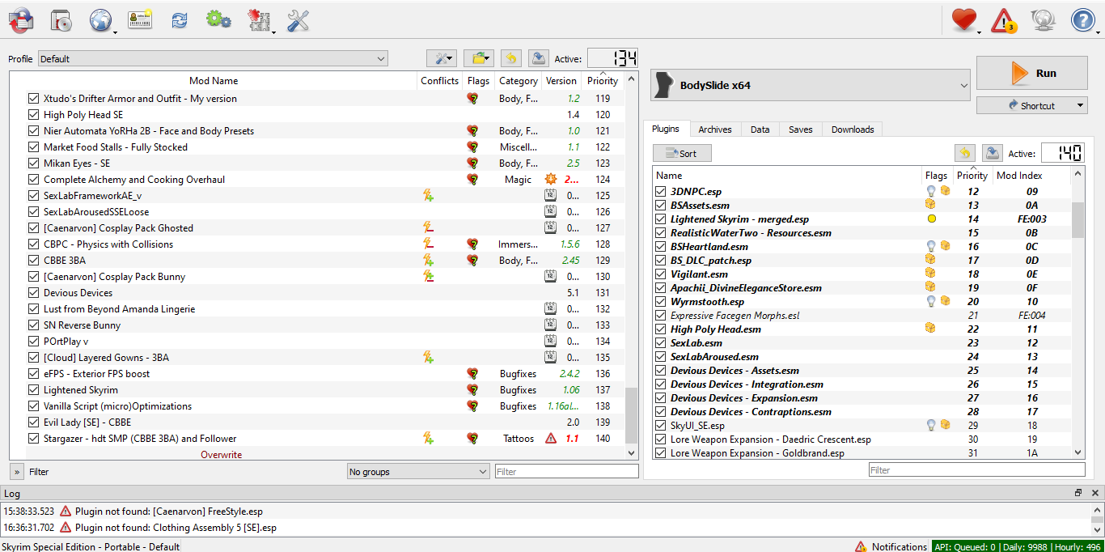Open the install mod from archive icon

[59, 20]
